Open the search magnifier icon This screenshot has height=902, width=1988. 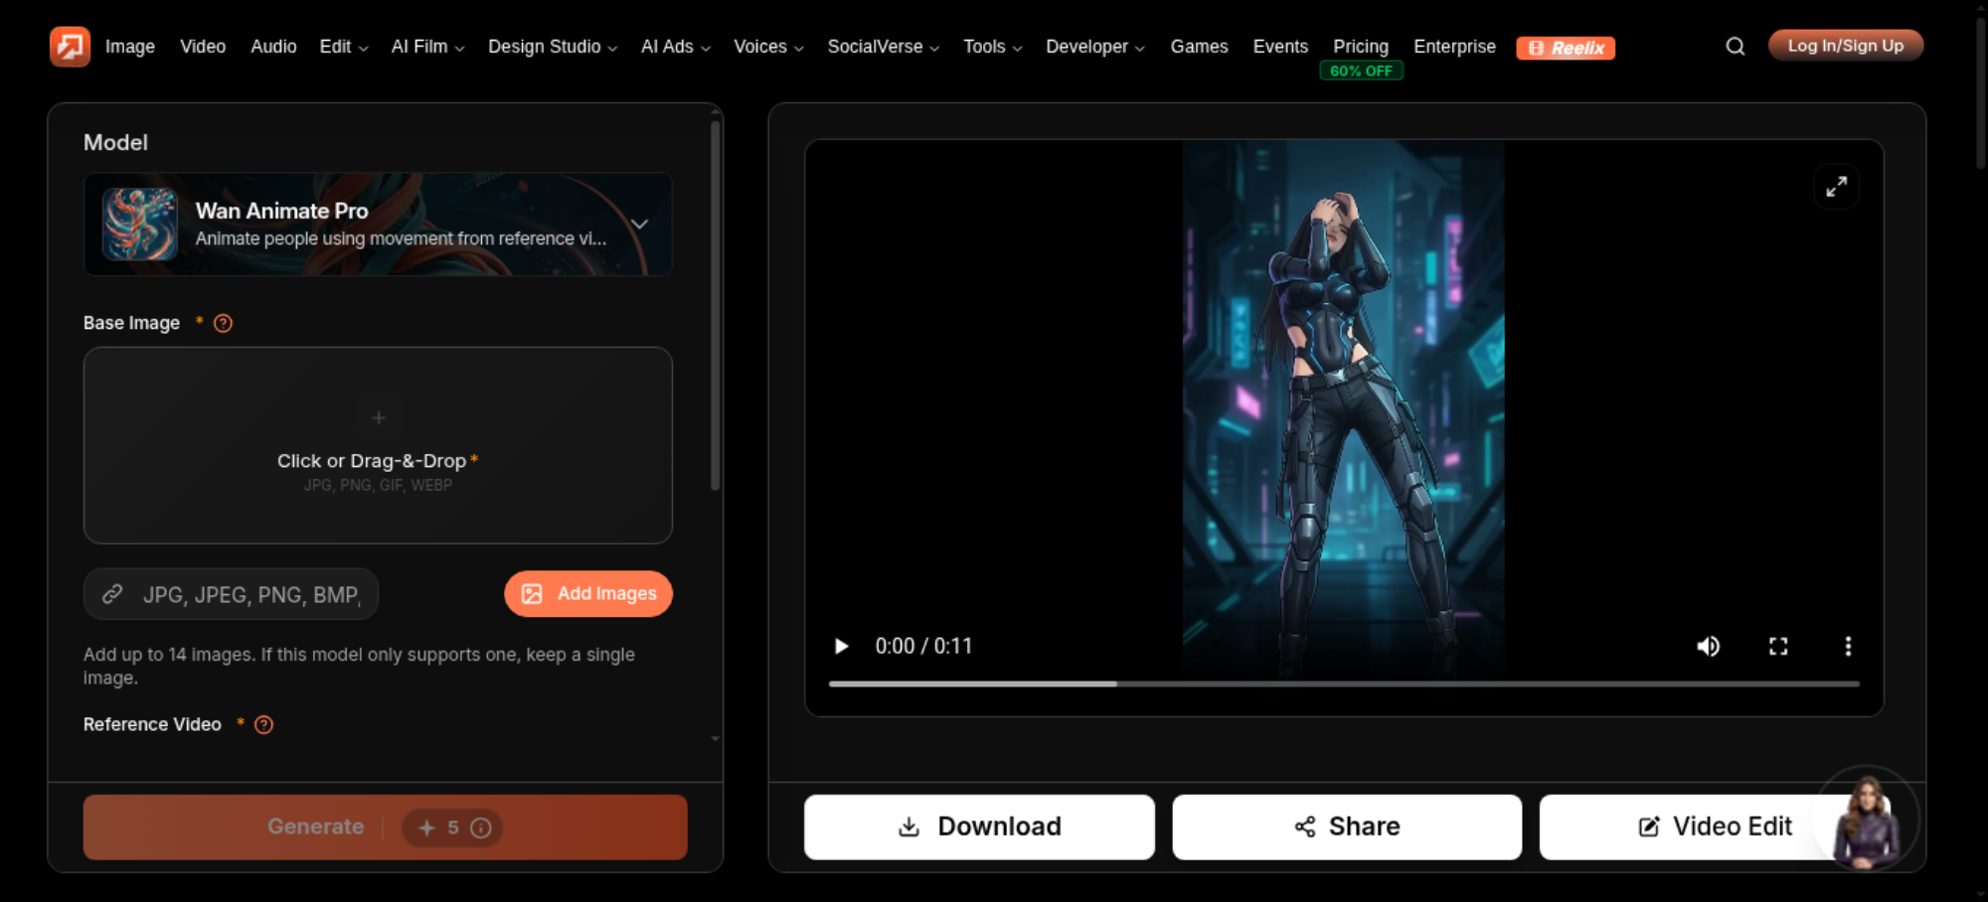[x=1736, y=47]
